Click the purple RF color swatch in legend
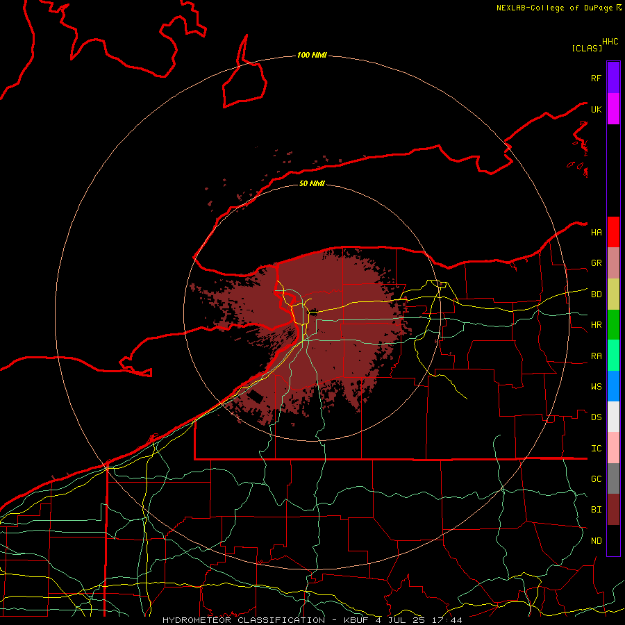 pyautogui.click(x=613, y=78)
